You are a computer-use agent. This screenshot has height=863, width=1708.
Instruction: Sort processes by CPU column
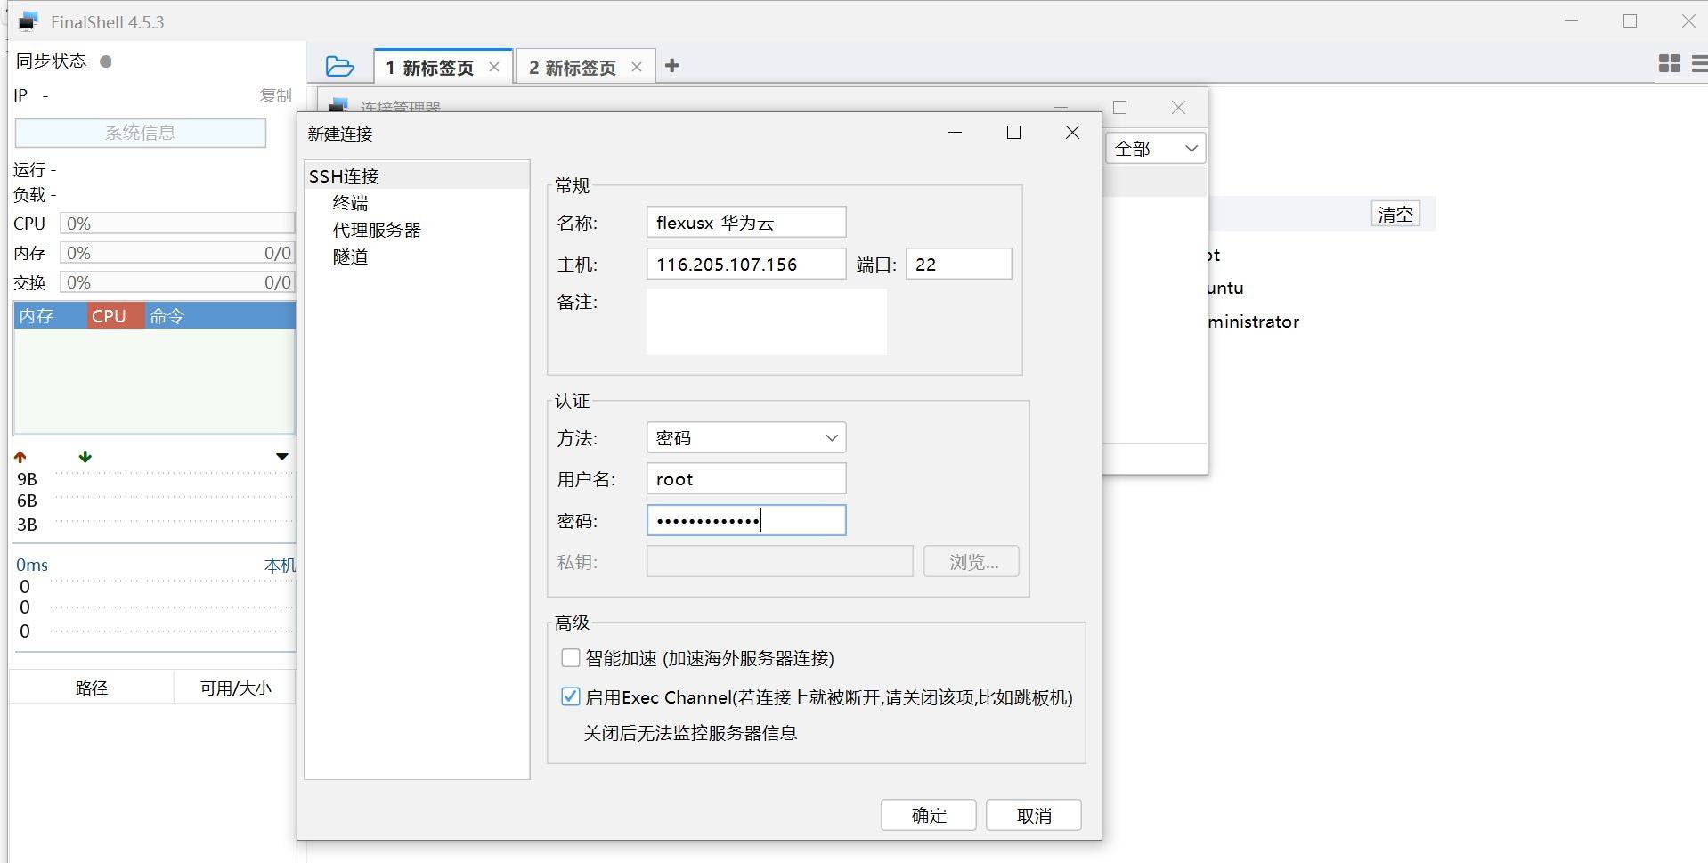116,315
